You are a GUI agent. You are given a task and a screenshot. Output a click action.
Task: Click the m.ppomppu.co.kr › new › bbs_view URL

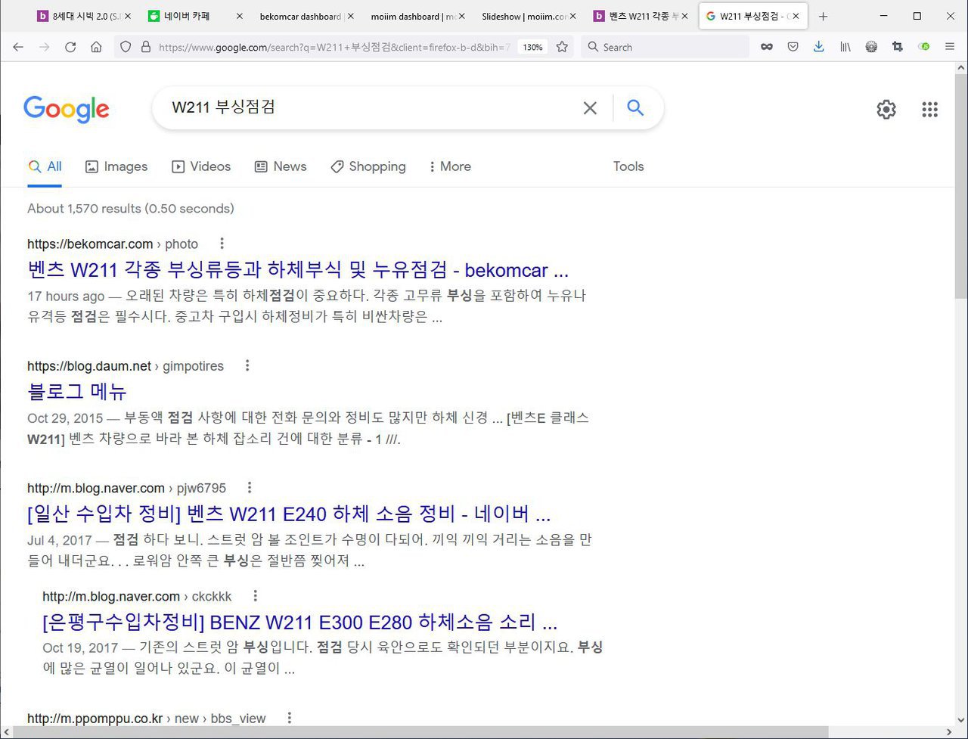147,719
